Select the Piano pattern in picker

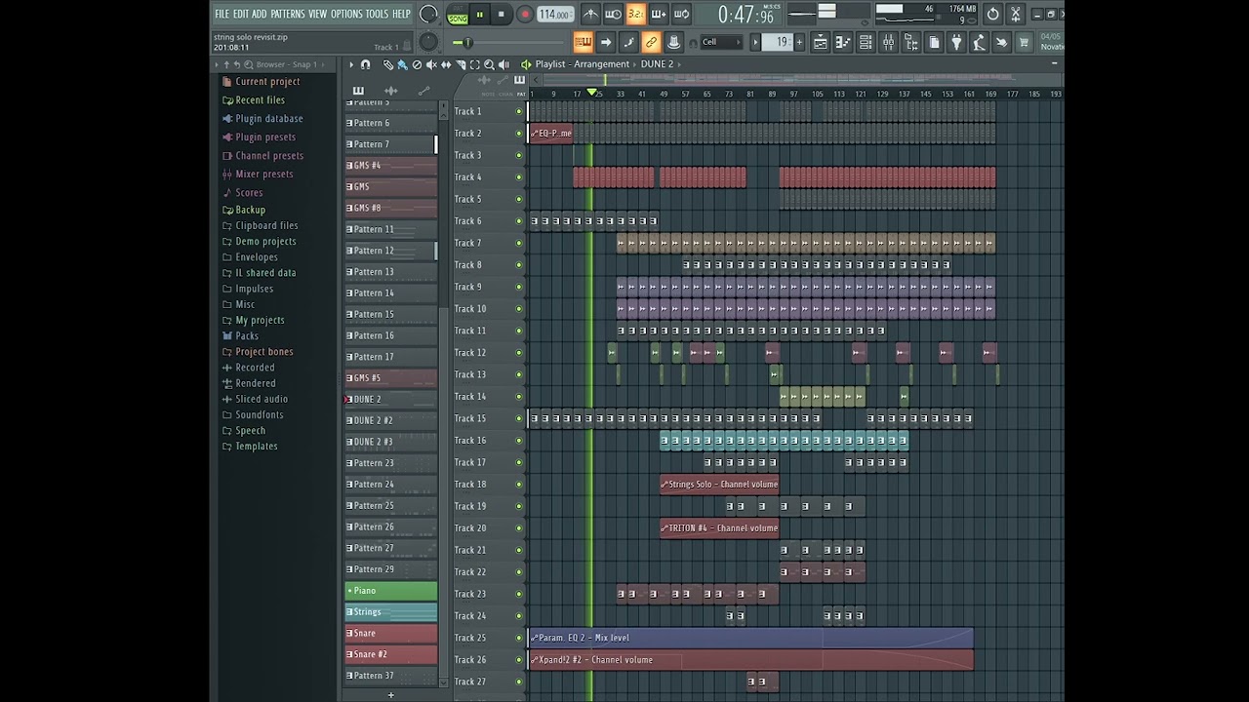tap(391, 591)
